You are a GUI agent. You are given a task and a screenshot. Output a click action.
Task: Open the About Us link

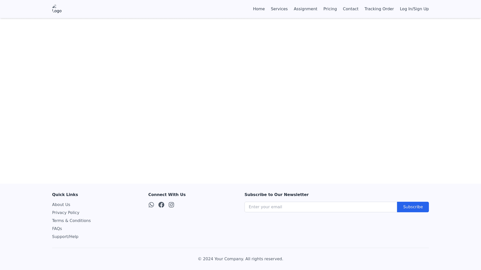tap(61, 205)
